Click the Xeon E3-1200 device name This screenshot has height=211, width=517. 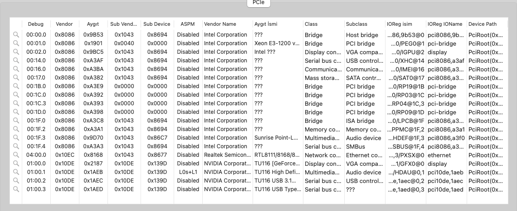277,43
